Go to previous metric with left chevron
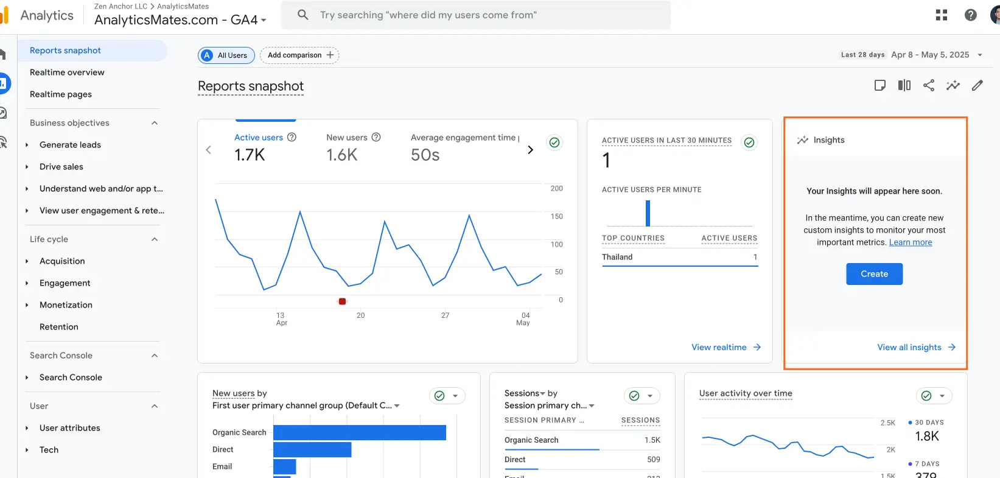Viewport: 1000px width, 478px height. coord(209,150)
